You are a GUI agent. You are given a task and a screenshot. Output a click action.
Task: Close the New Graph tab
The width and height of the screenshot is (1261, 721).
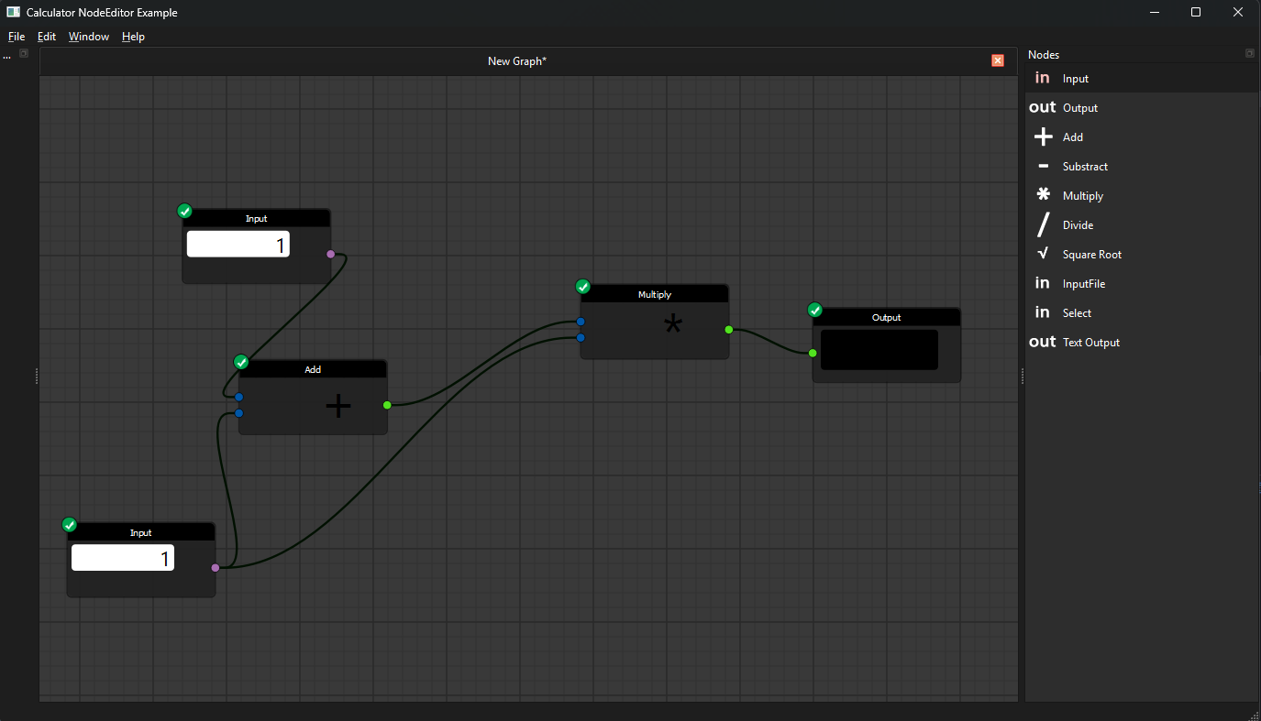(998, 60)
